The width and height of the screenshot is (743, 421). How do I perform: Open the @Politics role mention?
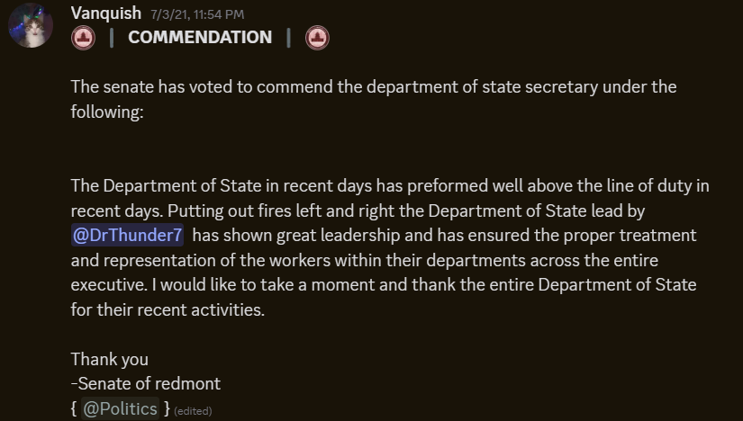(x=121, y=408)
